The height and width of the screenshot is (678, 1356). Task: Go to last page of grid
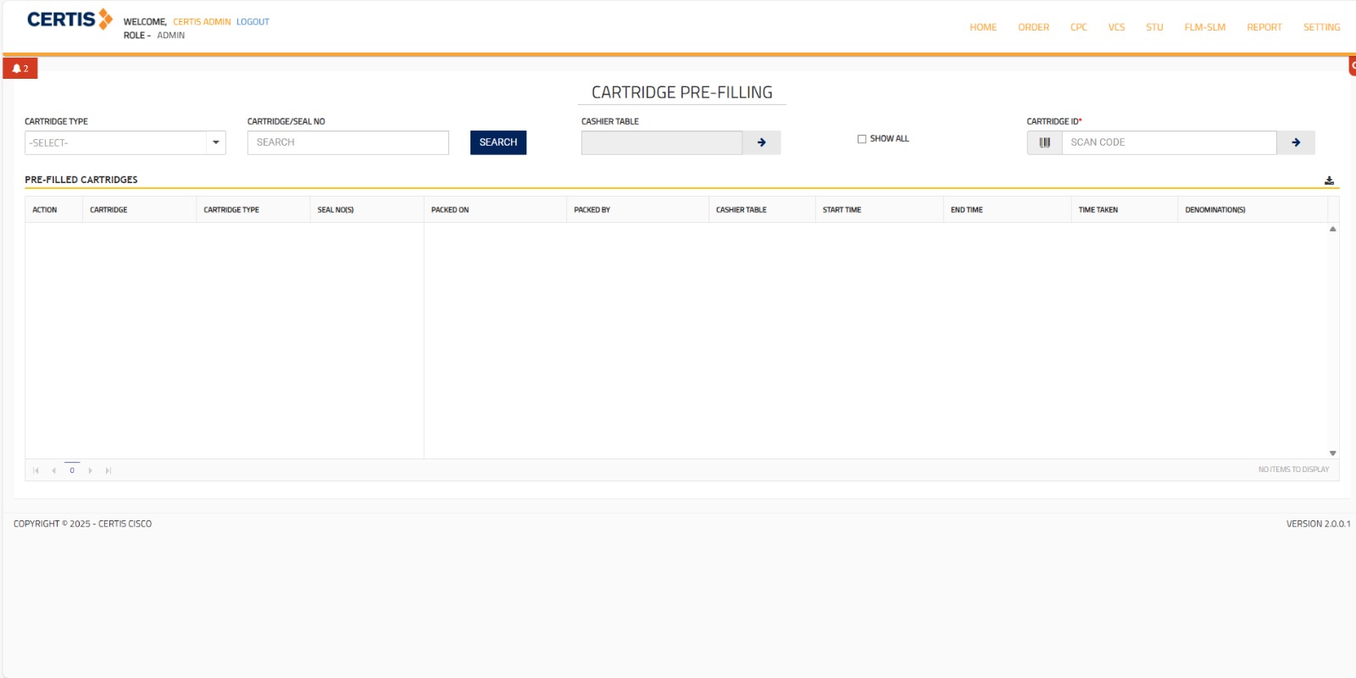point(108,470)
